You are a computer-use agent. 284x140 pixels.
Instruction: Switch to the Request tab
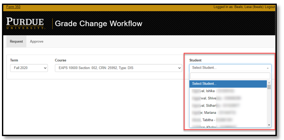coord(16,42)
